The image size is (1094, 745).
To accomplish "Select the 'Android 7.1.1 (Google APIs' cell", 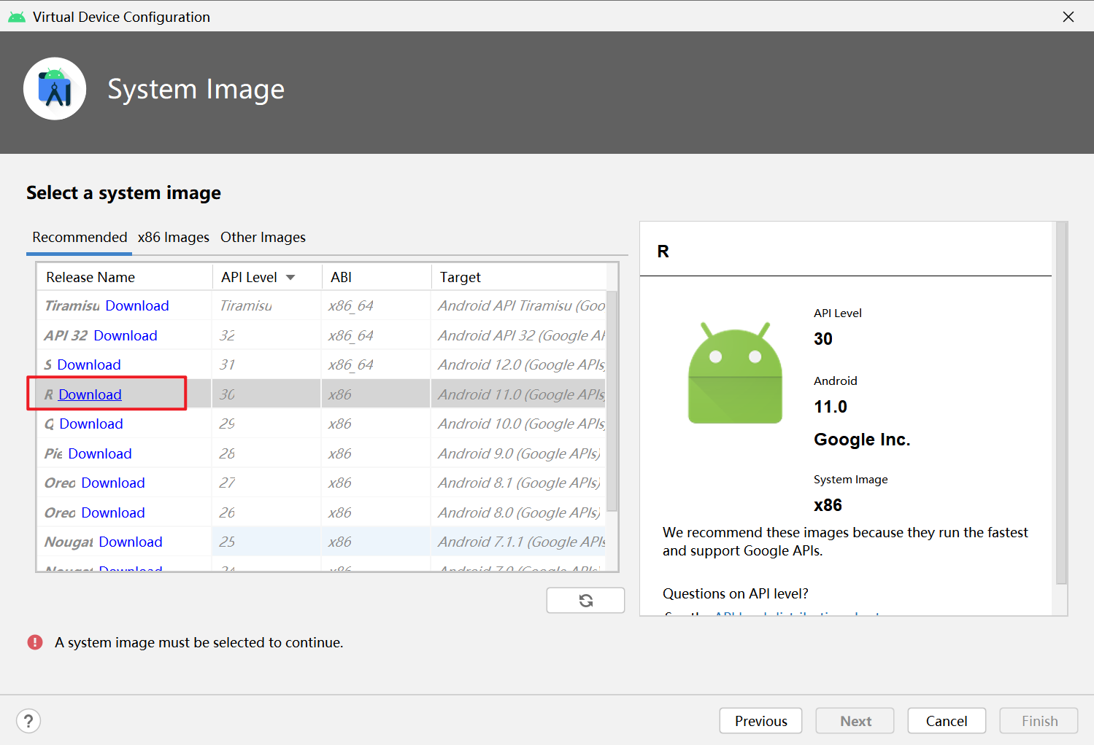I will click(519, 542).
